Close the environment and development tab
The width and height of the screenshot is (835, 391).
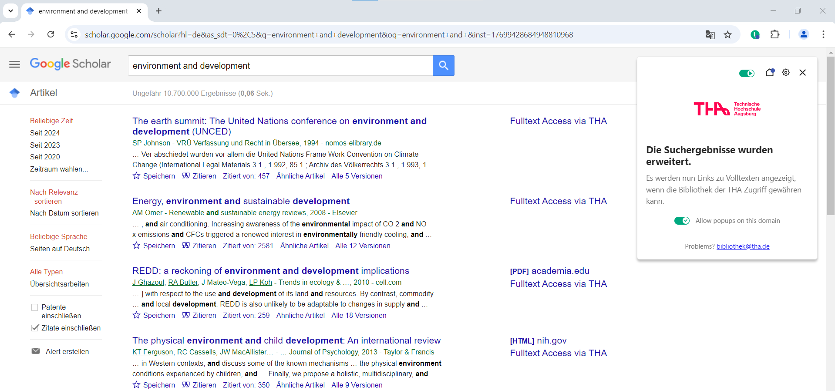coord(139,11)
